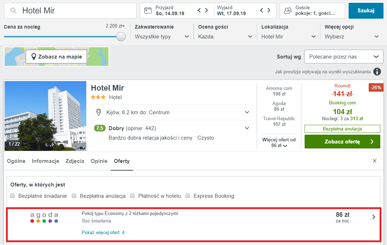Viewport: 387px width, 245px height.
Task: Tick the Płatność w hotelu checkbox
Action: (x=133, y=196)
